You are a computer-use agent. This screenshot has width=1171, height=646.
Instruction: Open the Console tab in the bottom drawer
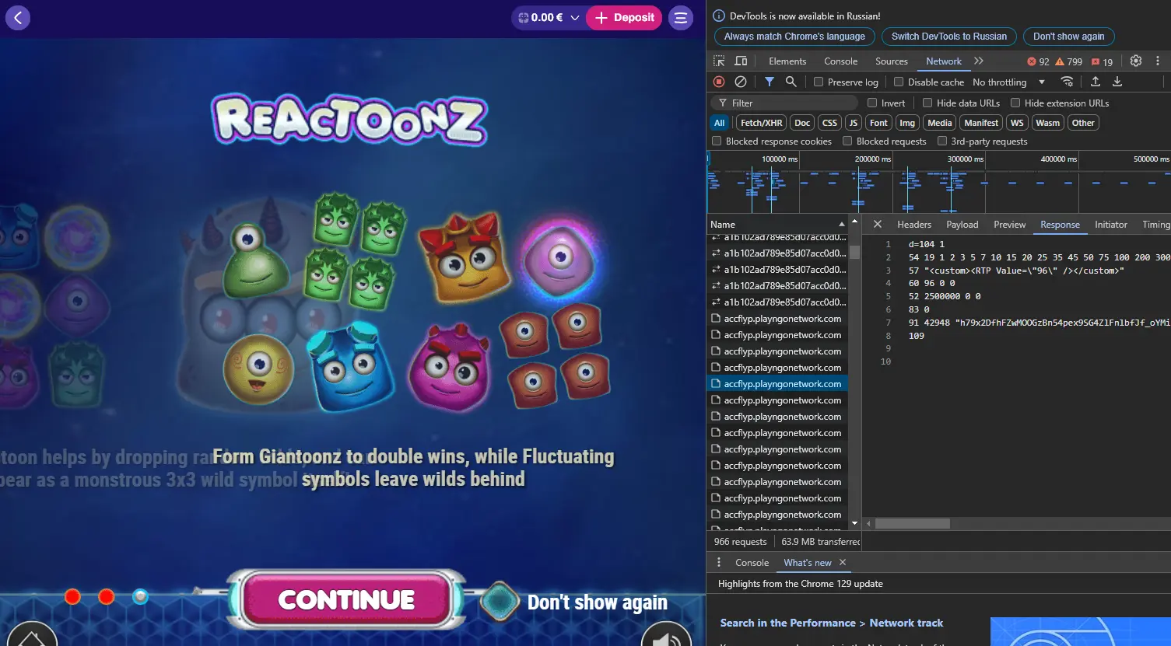click(x=752, y=562)
